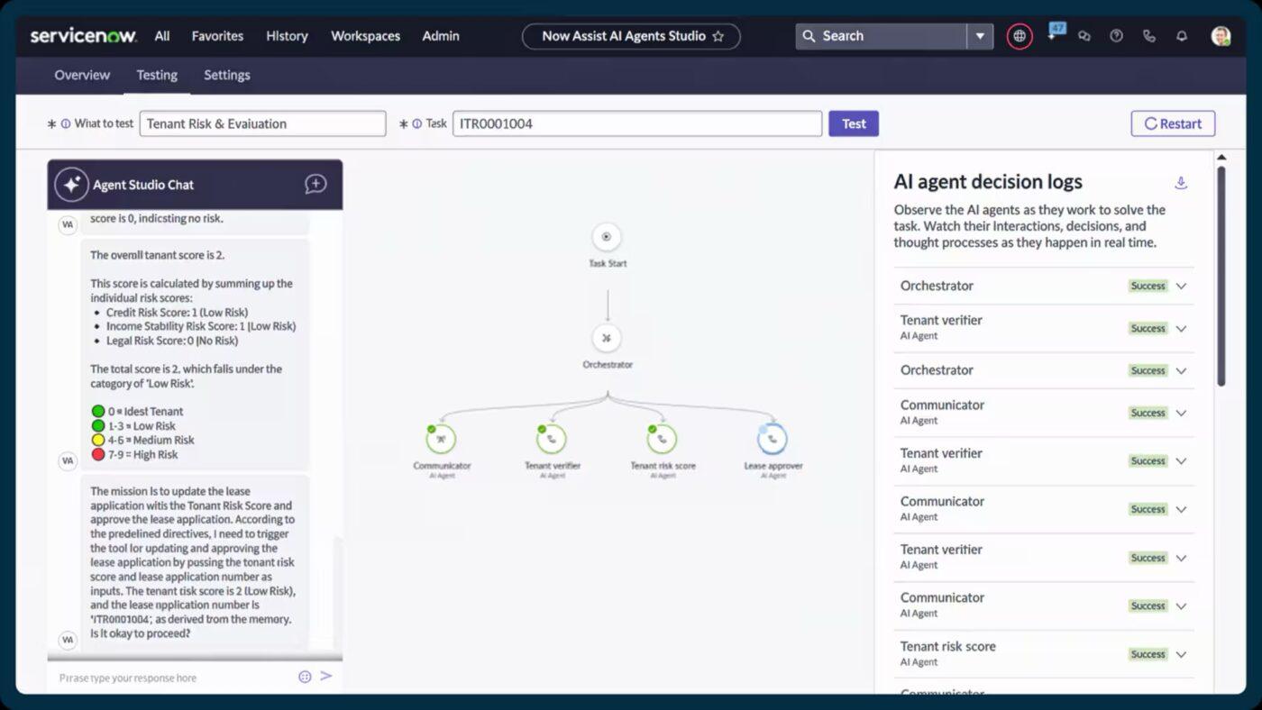Screen dimensions: 1262x710
Task: Switch to the Settings tab
Action: [x=226, y=75]
